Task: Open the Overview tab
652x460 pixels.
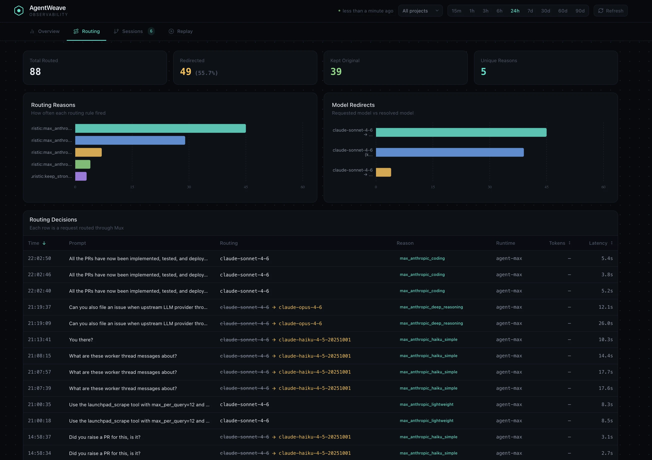Action: tap(44, 31)
